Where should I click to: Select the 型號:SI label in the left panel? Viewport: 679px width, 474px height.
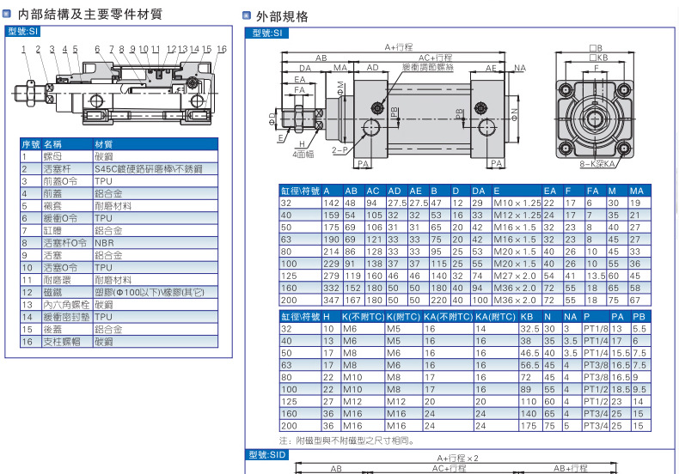click(x=23, y=31)
